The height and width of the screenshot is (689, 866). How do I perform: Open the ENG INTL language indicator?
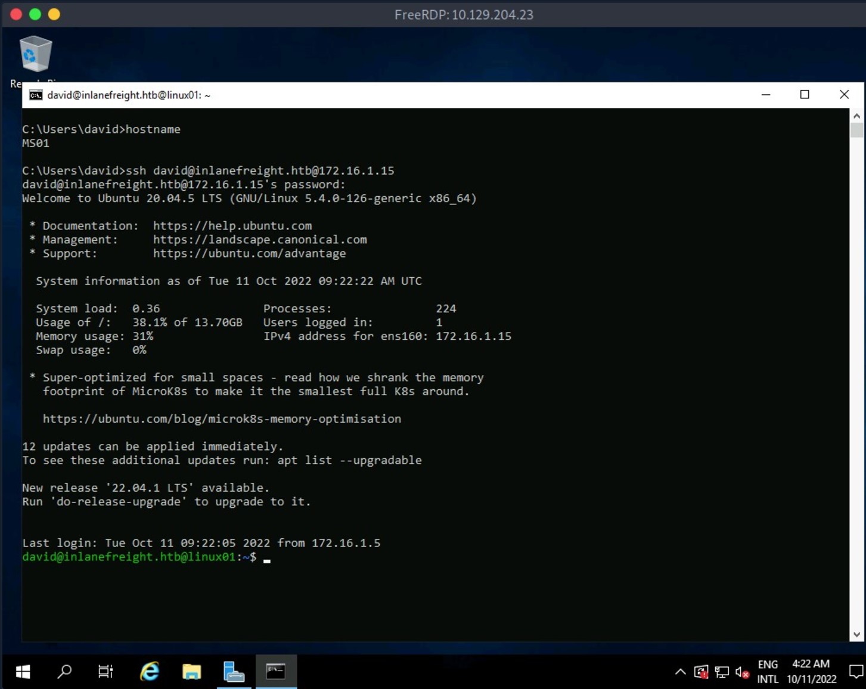(x=768, y=672)
